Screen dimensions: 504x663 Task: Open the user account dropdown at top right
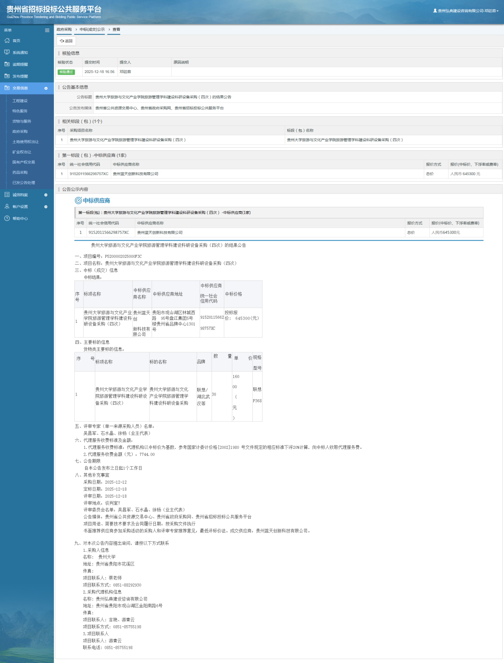[x=466, y=11]
